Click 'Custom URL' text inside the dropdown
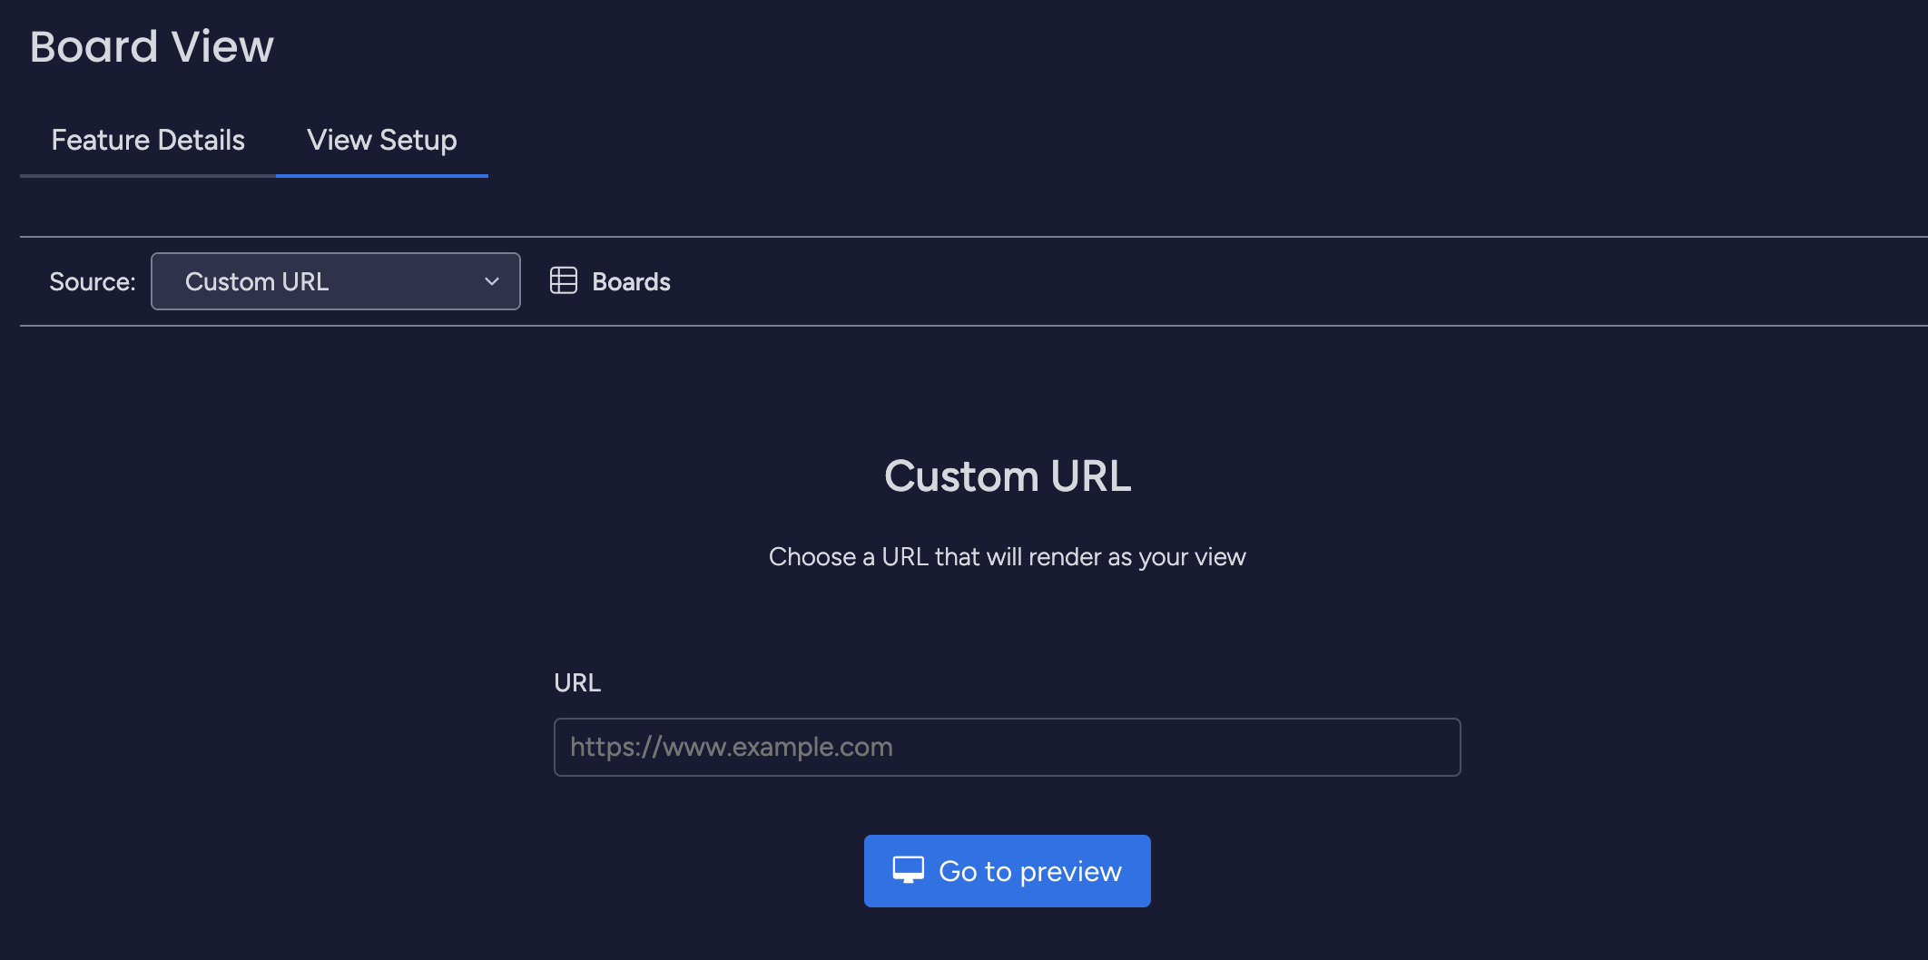 pyautogui.click(x=257, y=281)
